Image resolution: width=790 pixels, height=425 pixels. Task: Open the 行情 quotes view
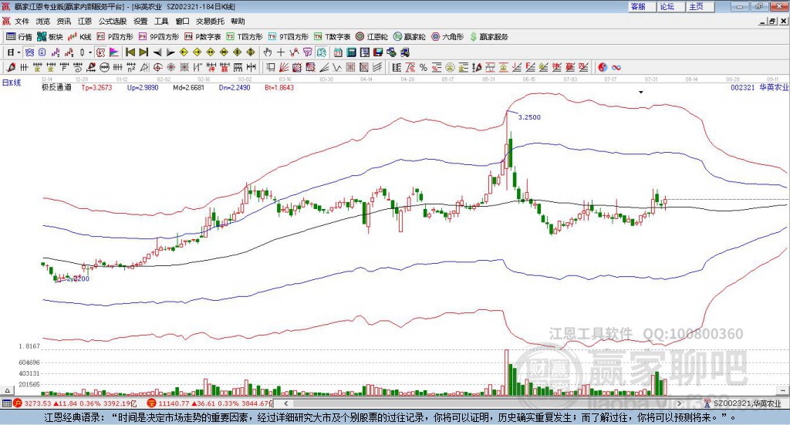[x=19, y=37]
